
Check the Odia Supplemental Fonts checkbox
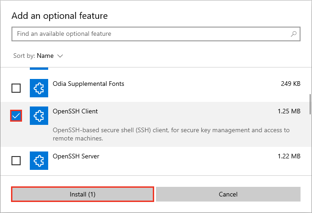[16, 88]
